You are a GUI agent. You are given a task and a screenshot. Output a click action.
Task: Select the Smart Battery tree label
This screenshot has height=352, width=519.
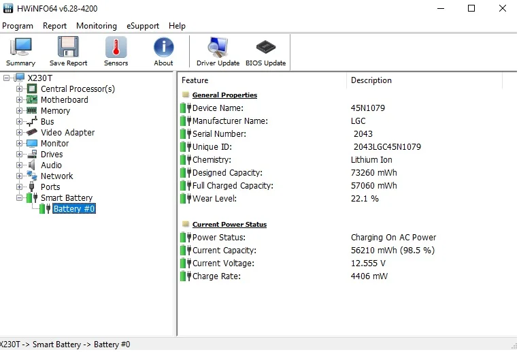click(x=67, y=198)
